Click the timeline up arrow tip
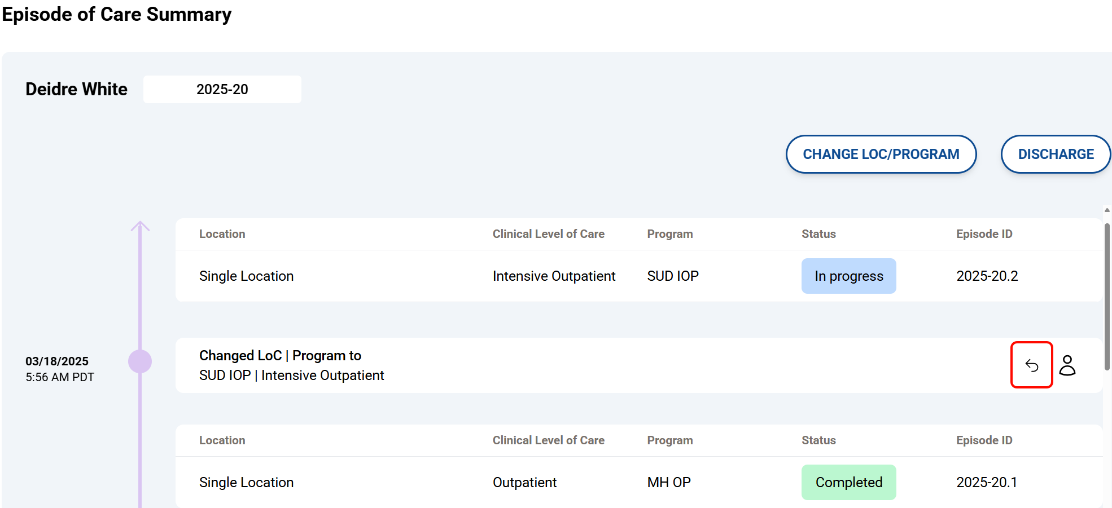Image resolution: width=1112 pixels, height=508 pixels. point(140,226)
